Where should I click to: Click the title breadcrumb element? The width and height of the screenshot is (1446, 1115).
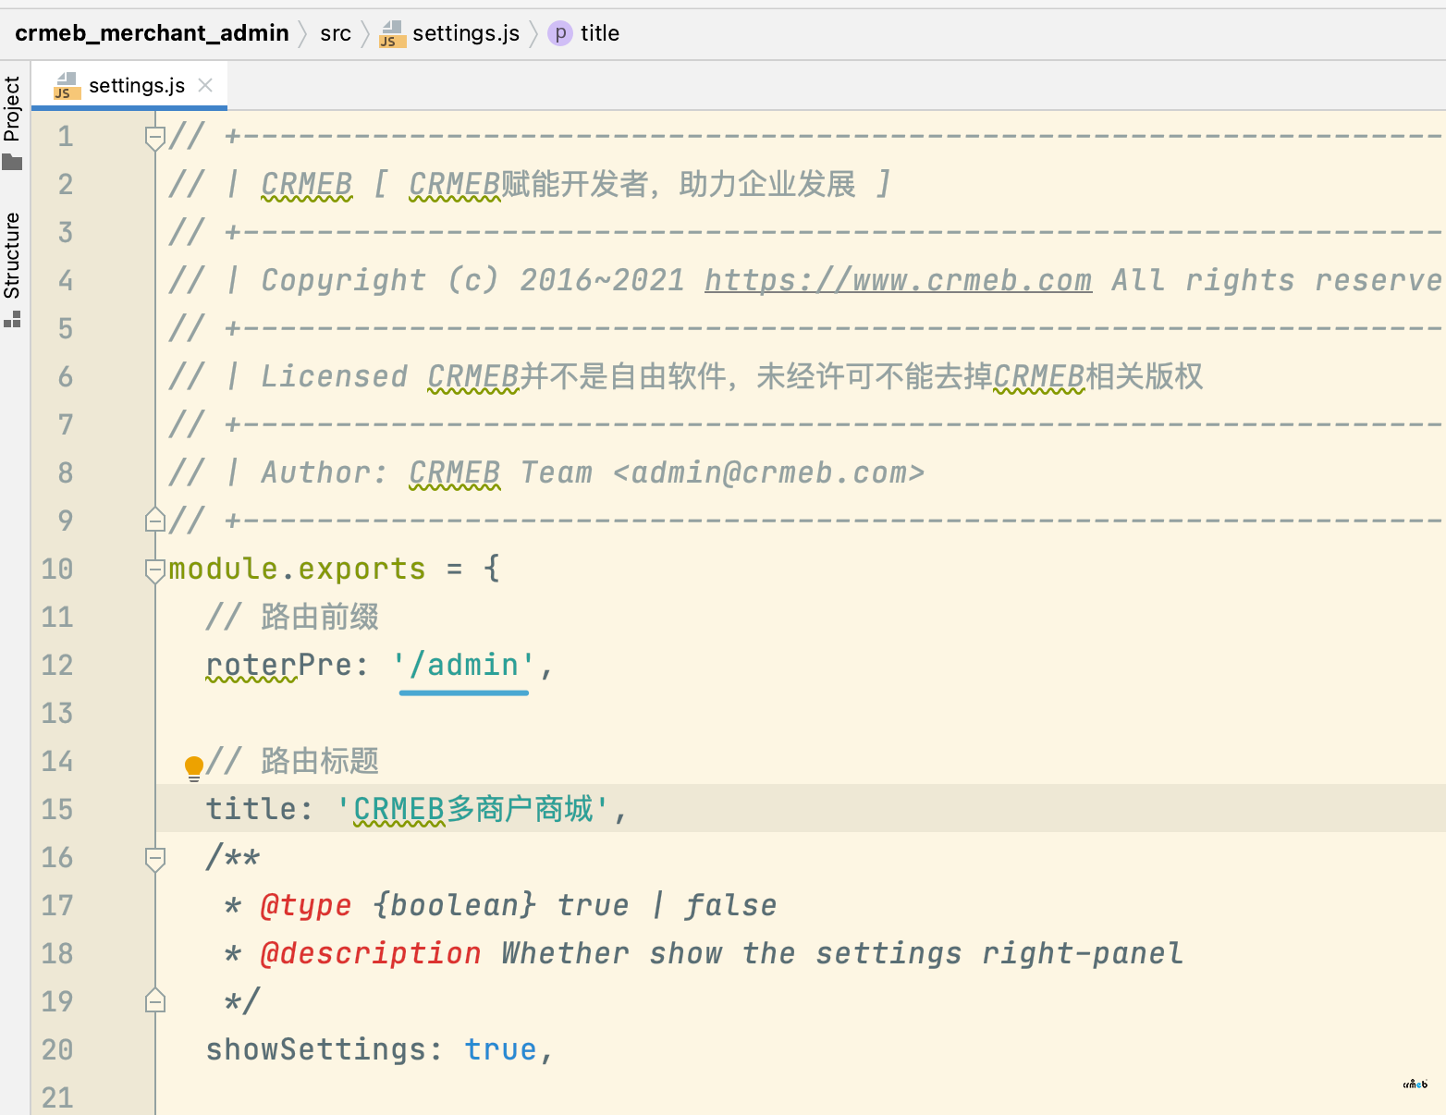[x=600, y=33]
